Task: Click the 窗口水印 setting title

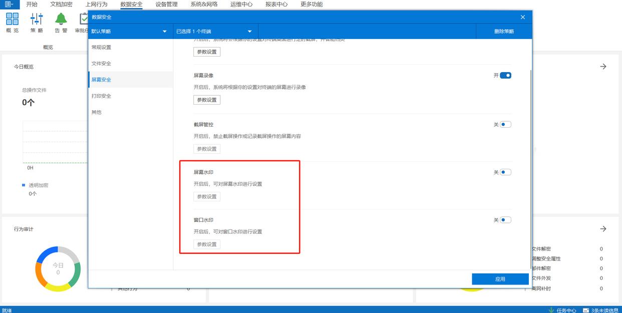Action: [x=203, y=220]
